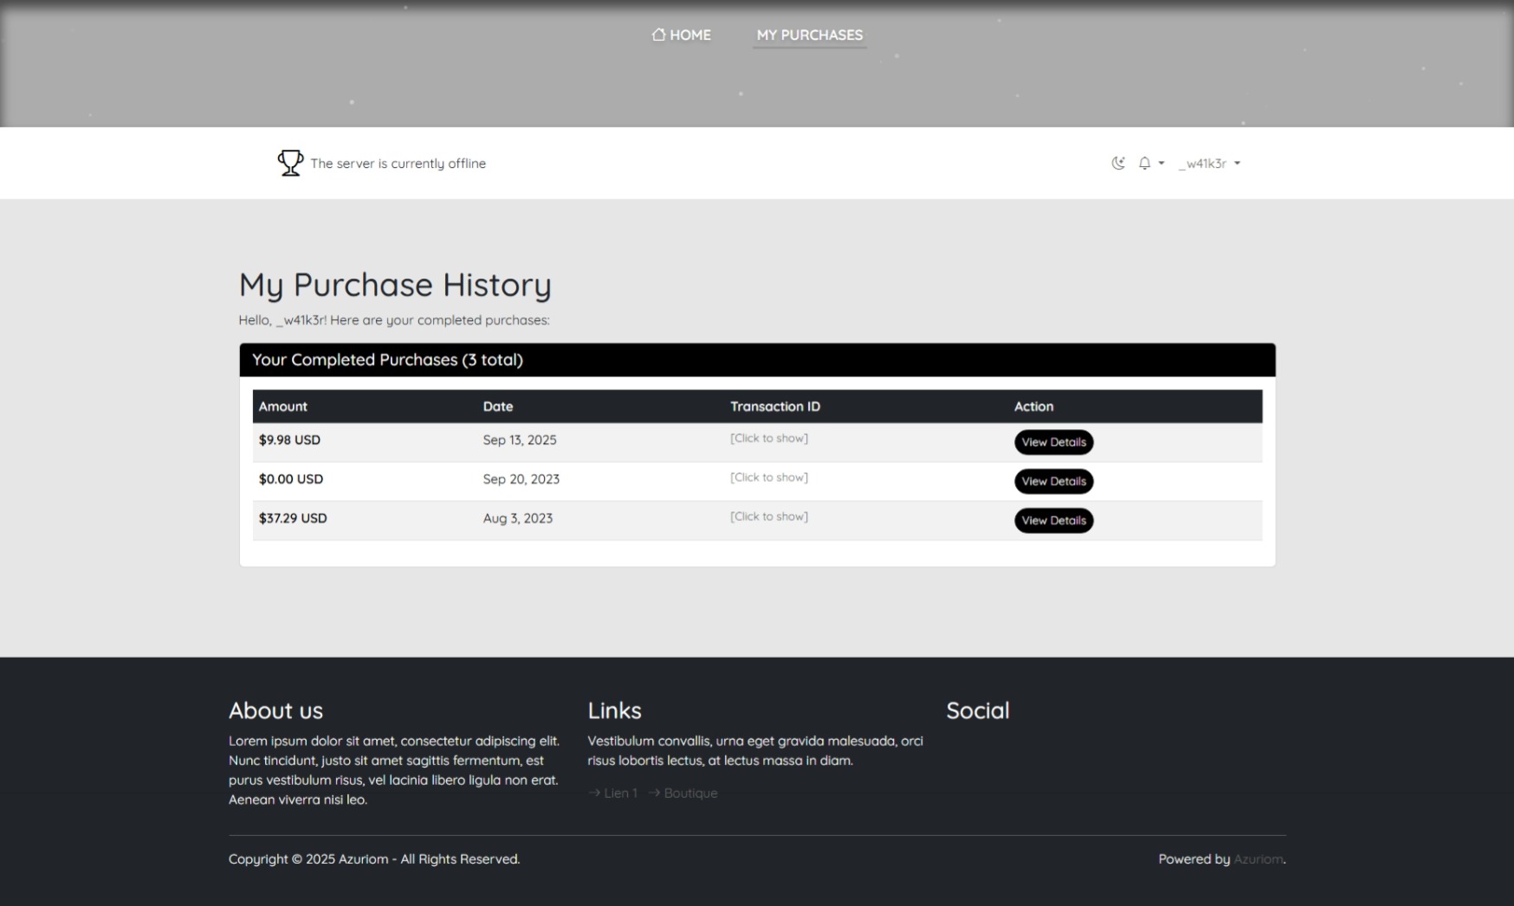Show transaction ID for the $0.00 purchase

768,478
